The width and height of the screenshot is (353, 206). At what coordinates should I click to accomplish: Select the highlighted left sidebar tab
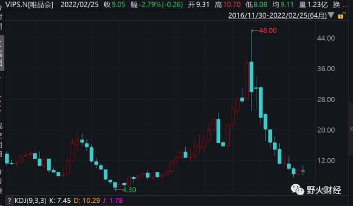(x=2, y=53)
